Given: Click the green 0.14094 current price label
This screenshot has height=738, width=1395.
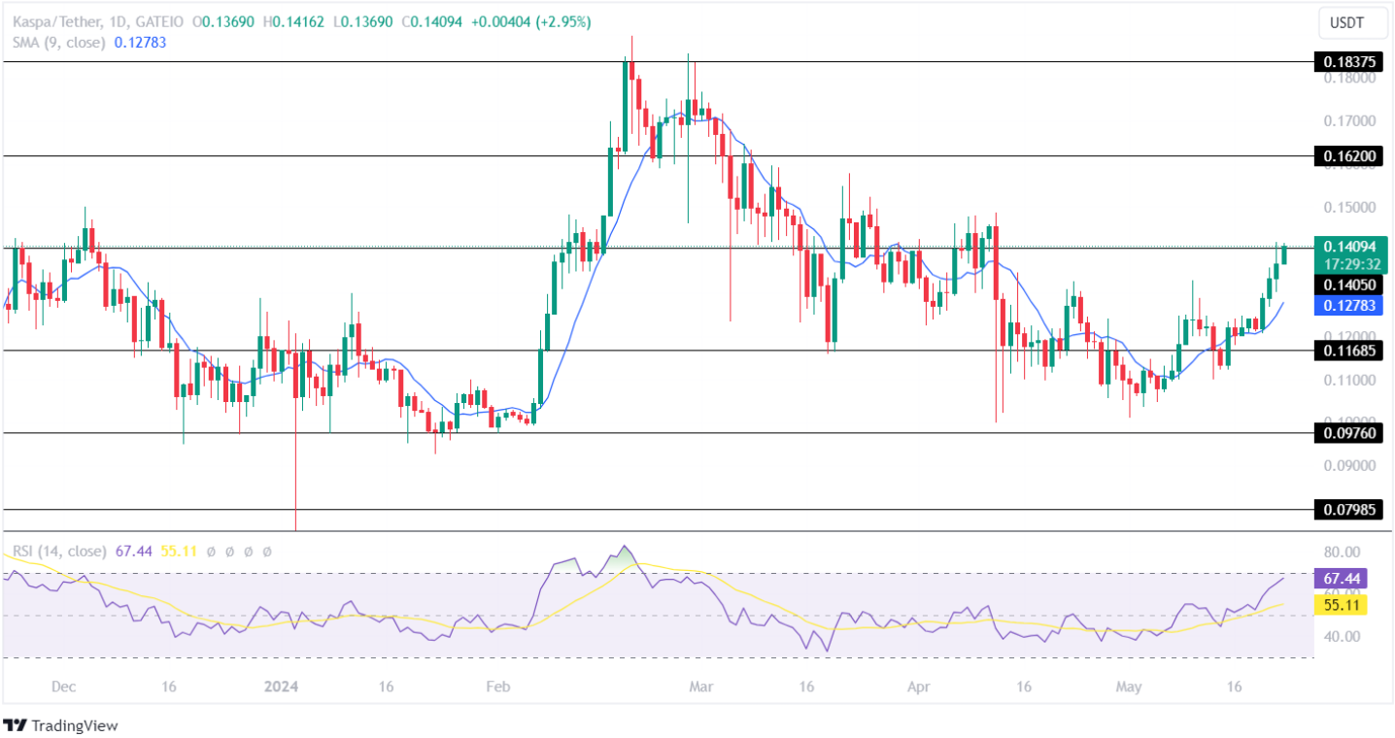Looking at the screenshot, I should click(1348, 247).
